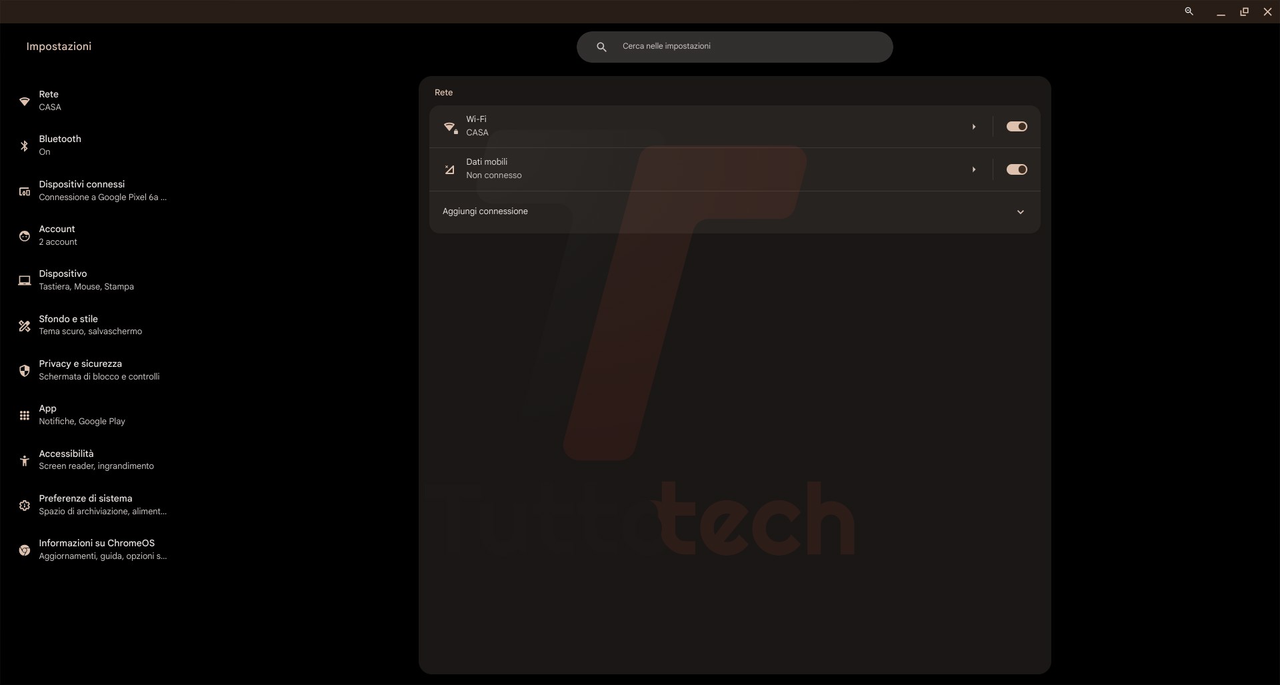Click the magnifier zoom icon top right

point(1189,11)
